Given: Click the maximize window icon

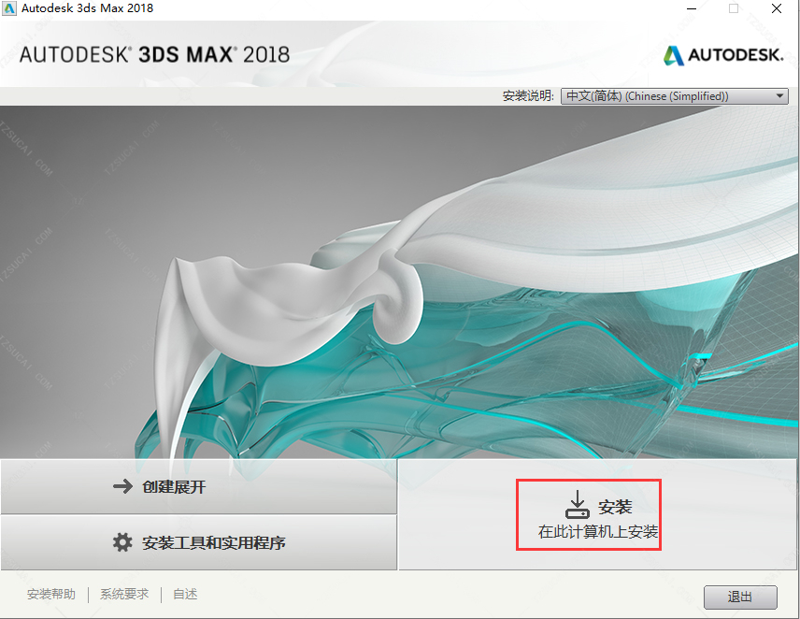Looking at the screenshot, I should click(733, 8).
